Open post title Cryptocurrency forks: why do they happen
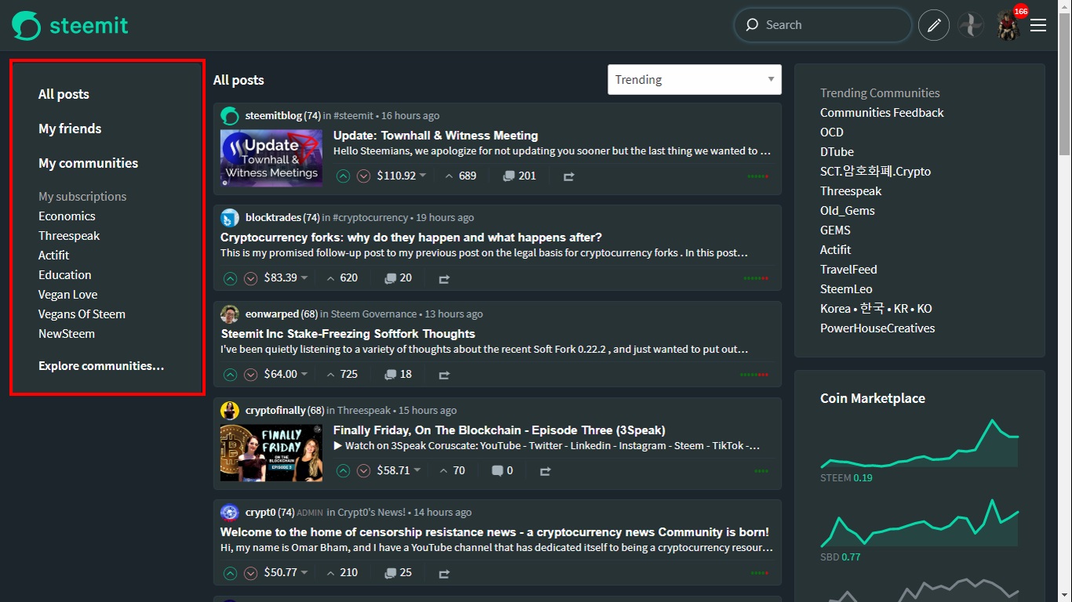The width and height of the screenshot is (1072, 602). point(411,237)
